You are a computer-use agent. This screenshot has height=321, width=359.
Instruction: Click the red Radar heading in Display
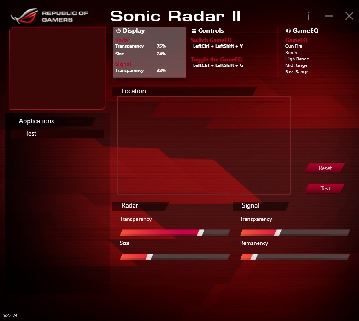(x=123, y=40)
